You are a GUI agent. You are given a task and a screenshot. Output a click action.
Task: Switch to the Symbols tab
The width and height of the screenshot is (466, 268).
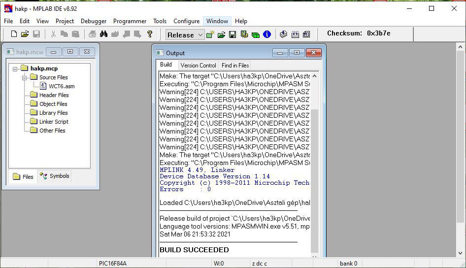click(x=55, y=176)
